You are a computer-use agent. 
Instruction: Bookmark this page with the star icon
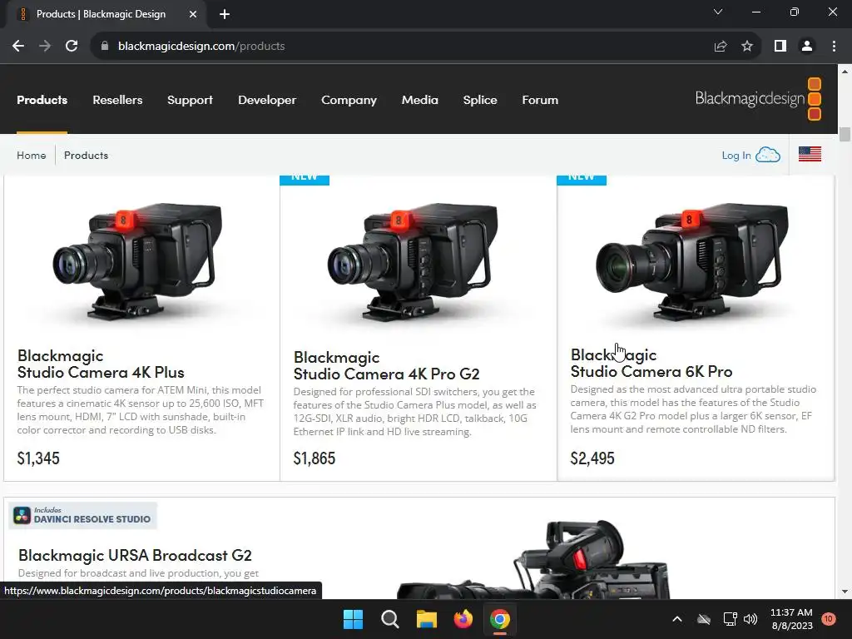point(747,47)
